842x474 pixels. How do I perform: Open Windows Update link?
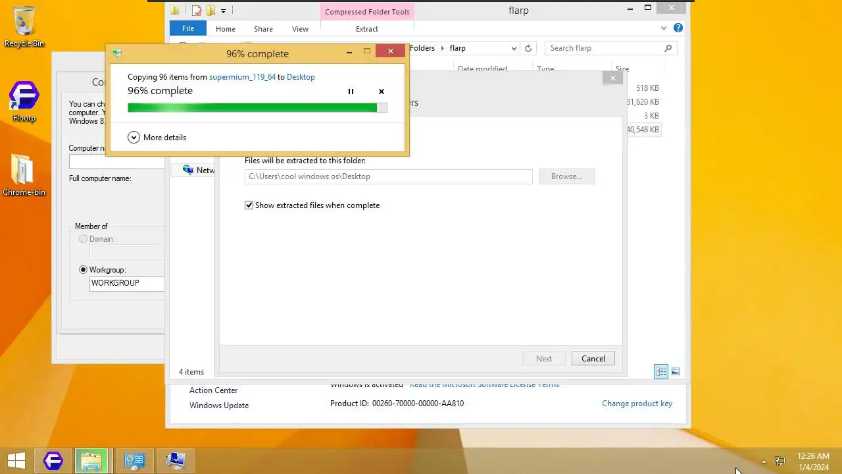[x=219, y=406]
